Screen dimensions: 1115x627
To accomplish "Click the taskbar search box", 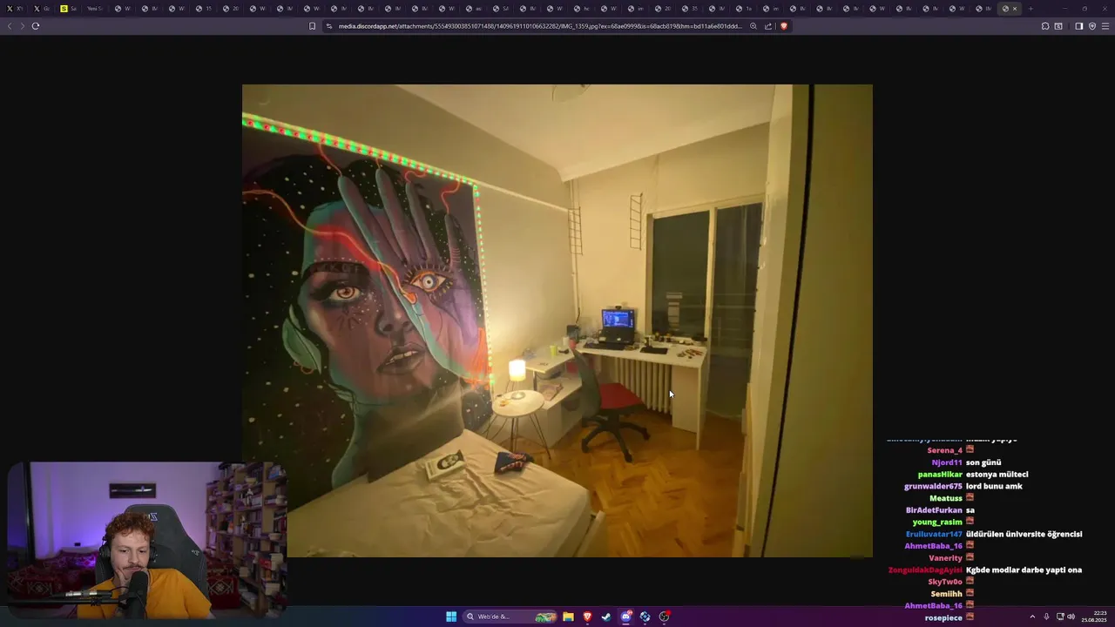I will tap(510, 617).
